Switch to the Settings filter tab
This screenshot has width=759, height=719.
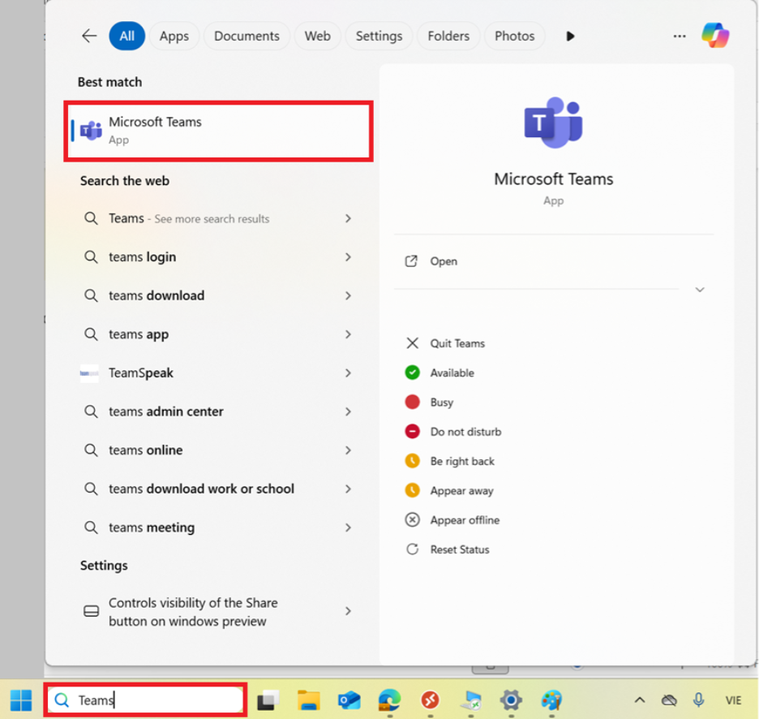pos(379,36)
